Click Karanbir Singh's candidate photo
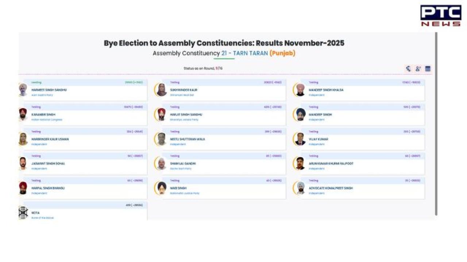Screen dimensions: 467x262 tap(23, 115)
